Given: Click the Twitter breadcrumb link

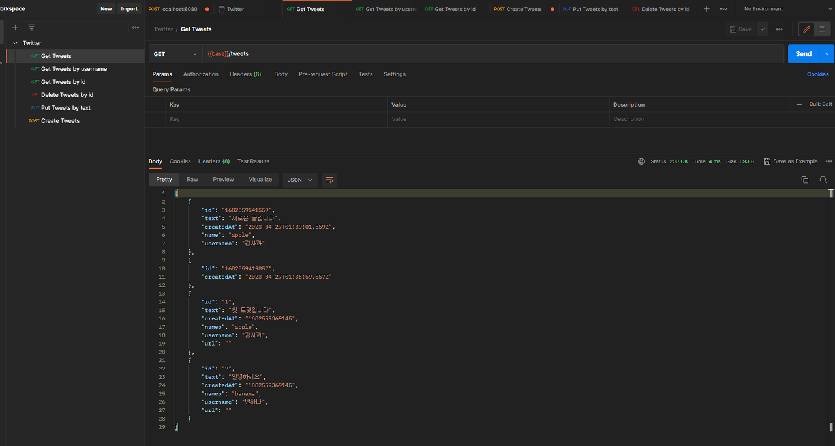Looking at the screenshot, I should (x=164, y=29).
